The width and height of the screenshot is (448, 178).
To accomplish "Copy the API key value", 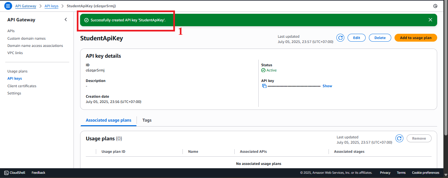I will click(264, 86).
